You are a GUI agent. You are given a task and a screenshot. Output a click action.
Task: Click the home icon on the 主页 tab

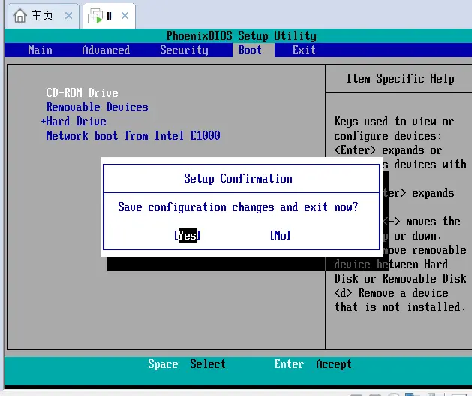[20, 15]
